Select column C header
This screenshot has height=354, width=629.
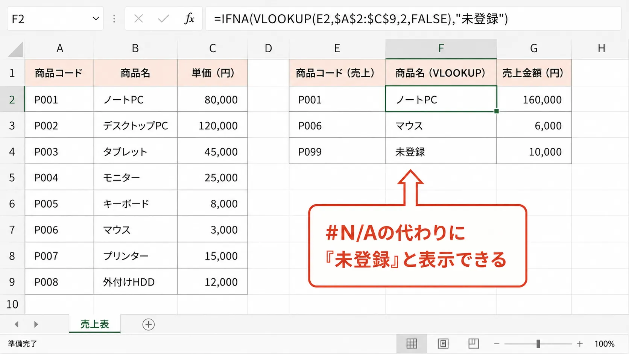[x=213, y=49]
